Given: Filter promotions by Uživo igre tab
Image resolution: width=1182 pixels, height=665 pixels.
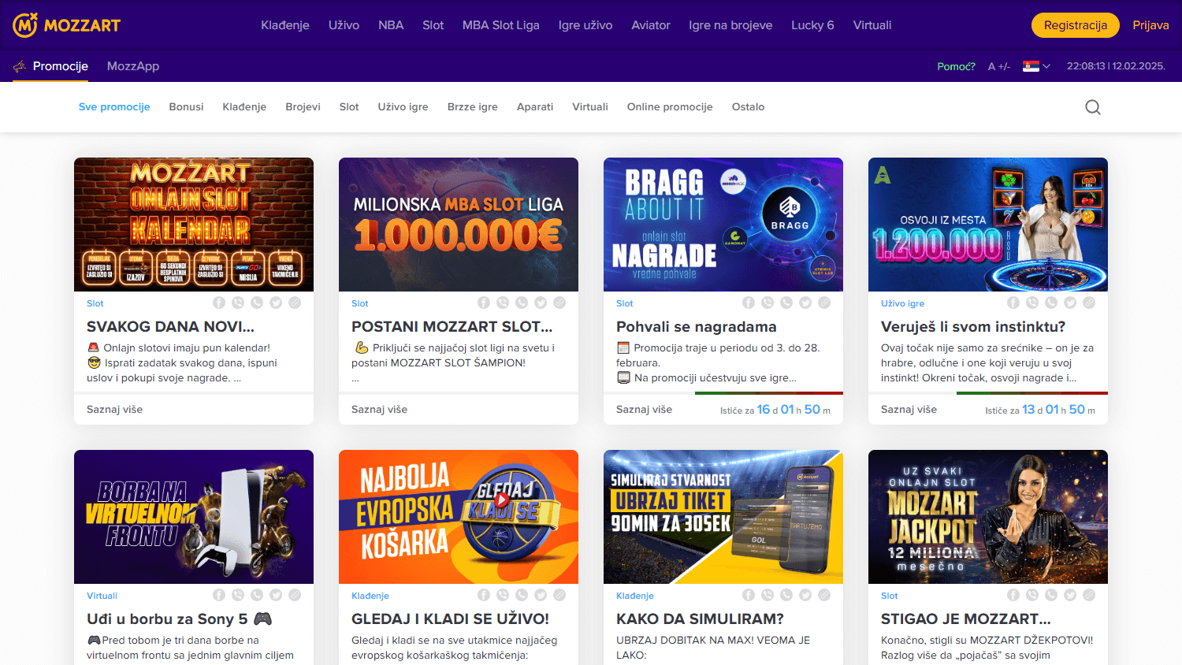Looking at the screenshot, I should click(x=403, y=107).
